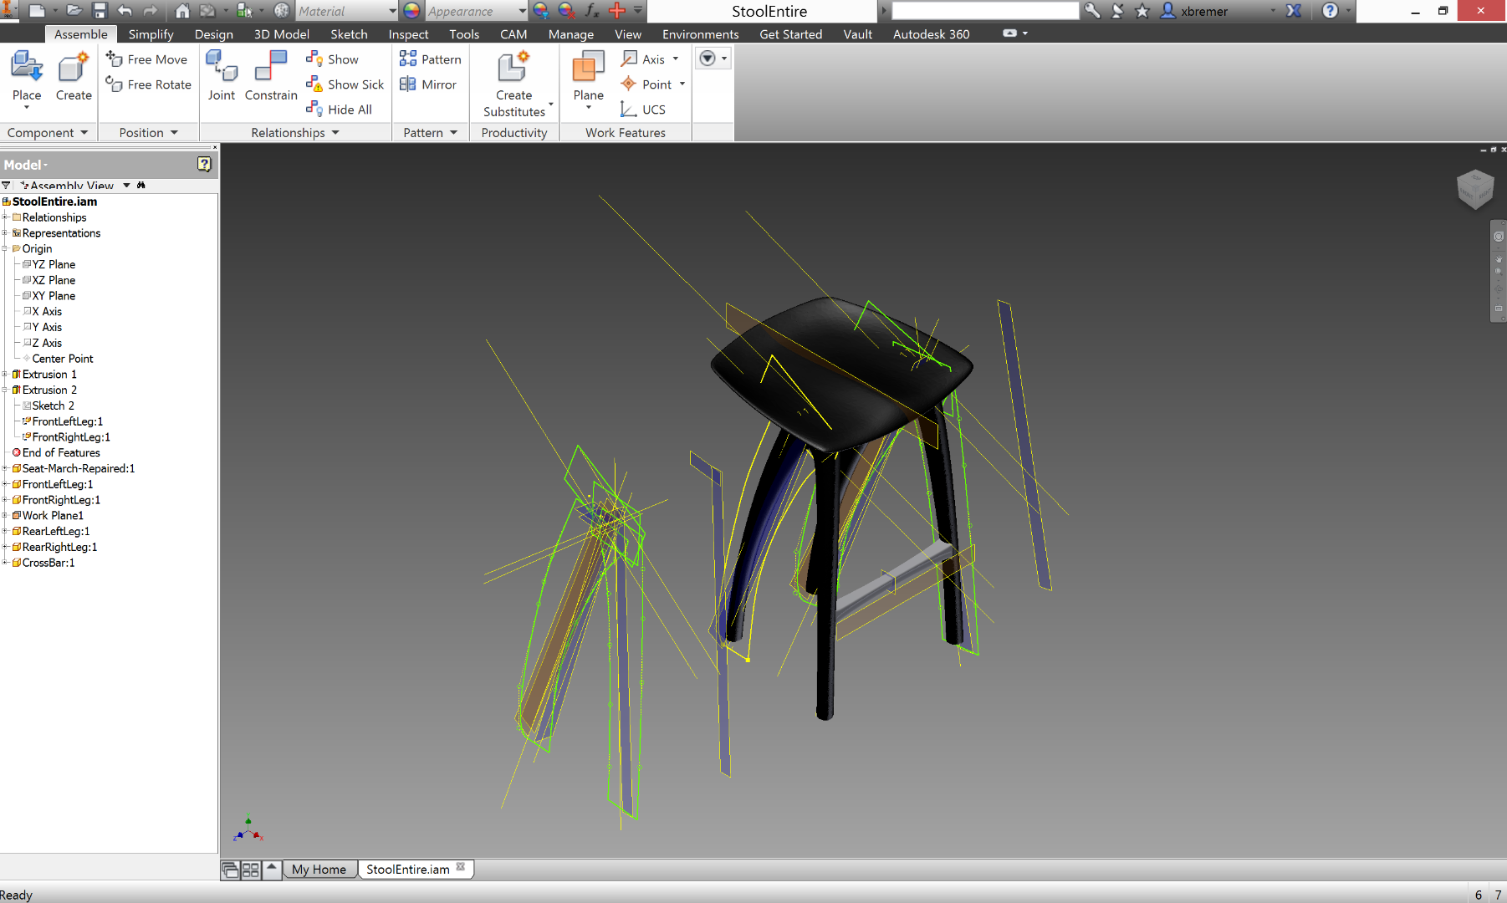This screenshot has height=903, width=1507.
Task: Select the Mirror component tool
Action: pyautogui.click(x=428, y=84)
